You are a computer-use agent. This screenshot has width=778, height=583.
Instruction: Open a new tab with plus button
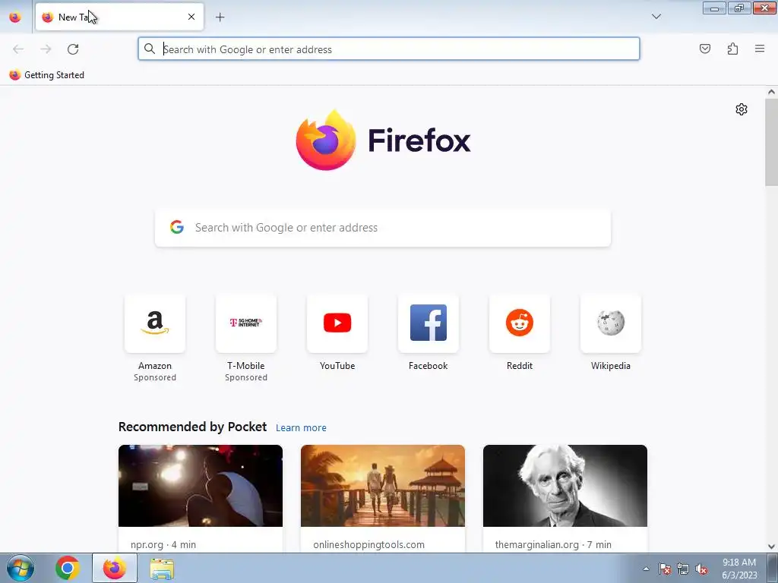pyautogui.click(x=220, y=17)
